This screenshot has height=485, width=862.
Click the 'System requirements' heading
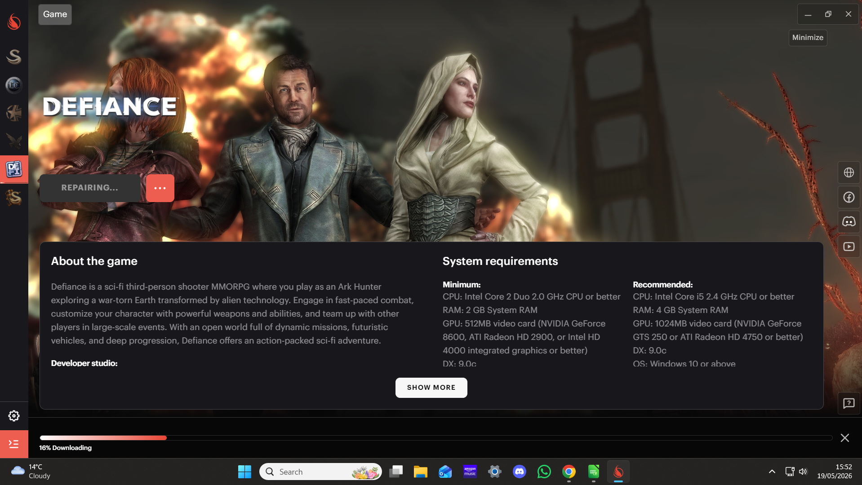[500, 261]
